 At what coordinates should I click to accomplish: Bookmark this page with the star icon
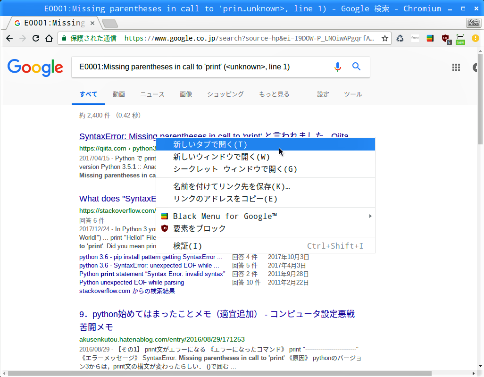[384, 38]
